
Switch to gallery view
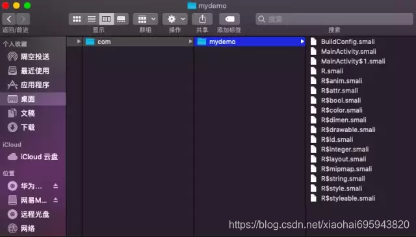(x=122, y=19)
